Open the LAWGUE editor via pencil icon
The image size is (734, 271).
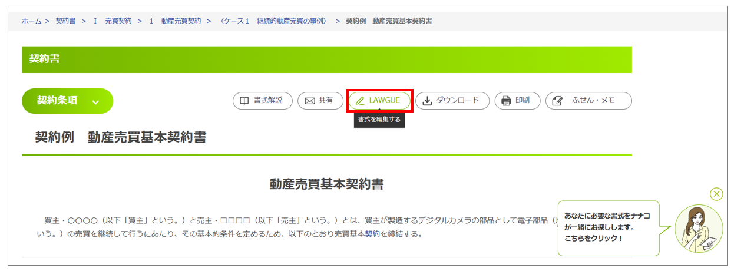[360, 101]
